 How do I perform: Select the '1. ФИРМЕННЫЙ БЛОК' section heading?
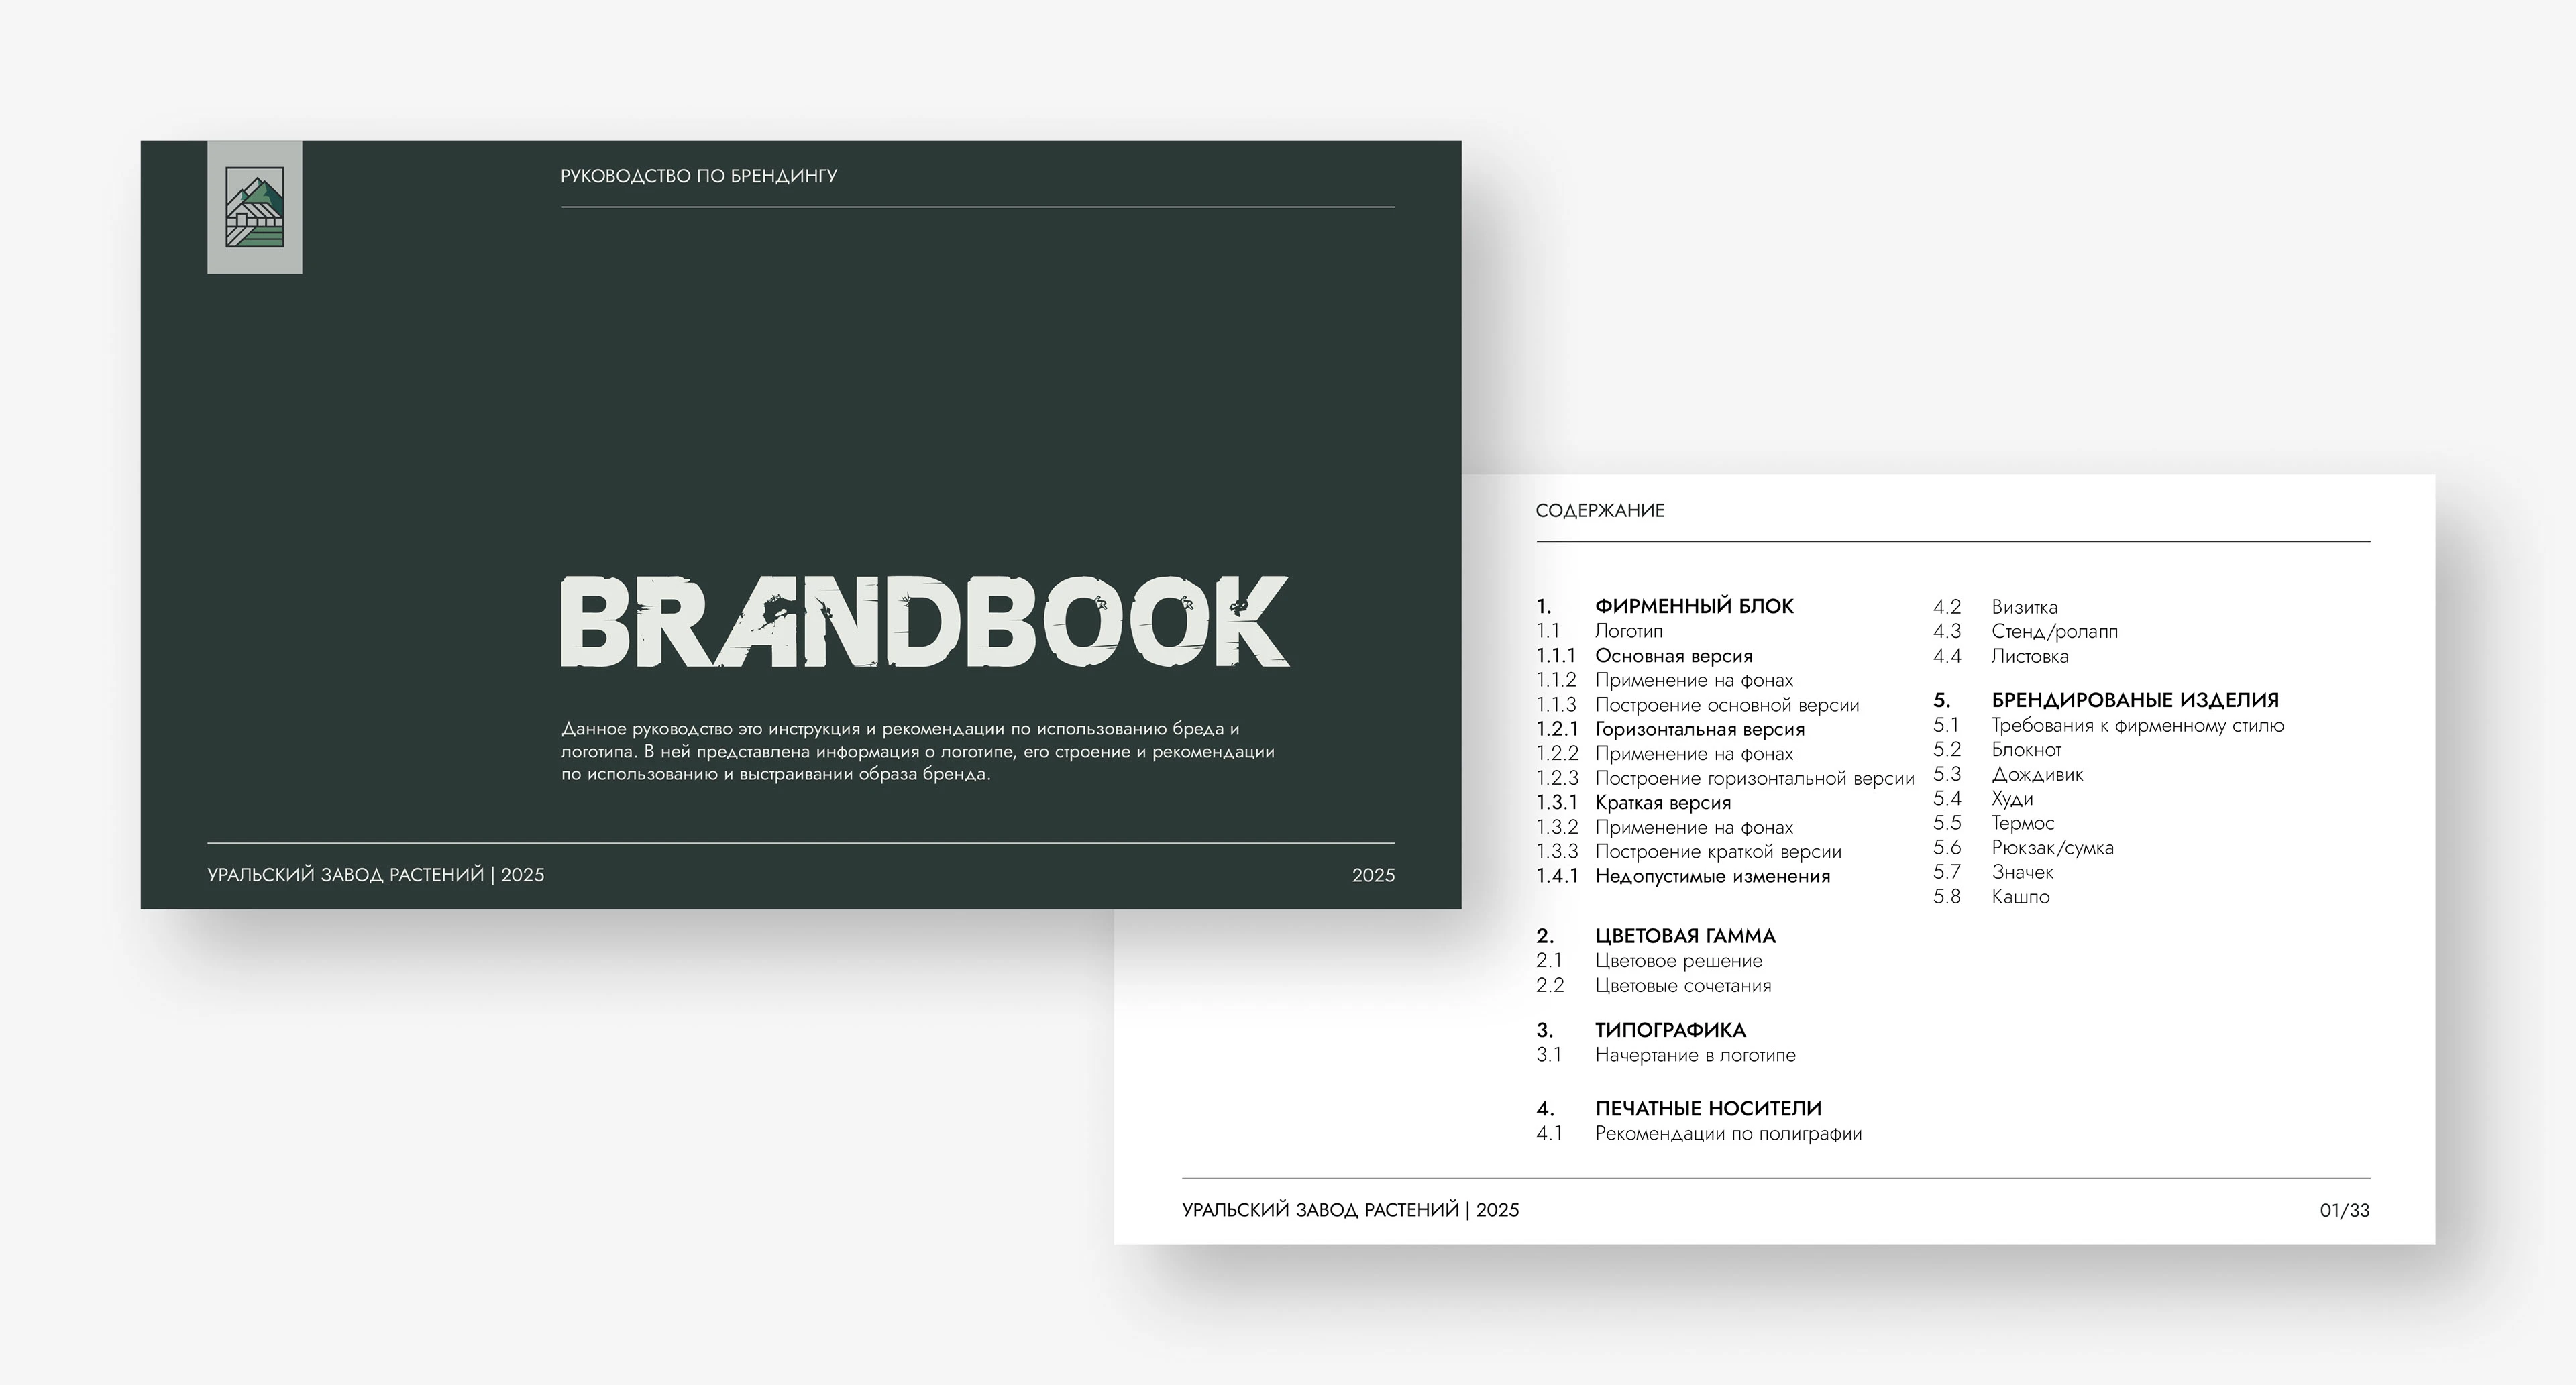tap(1665, 606)
